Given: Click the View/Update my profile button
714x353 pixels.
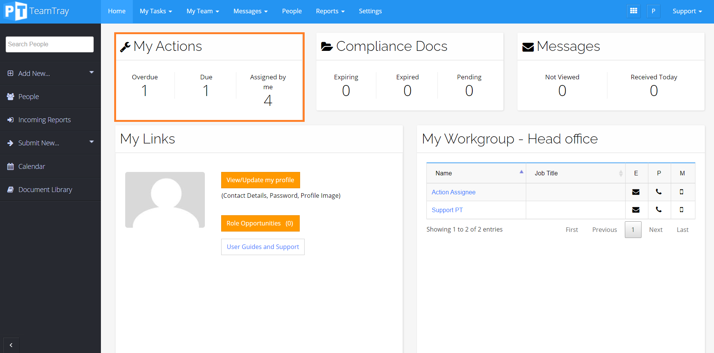Looking at the screenshot, I should click(260, 180).
